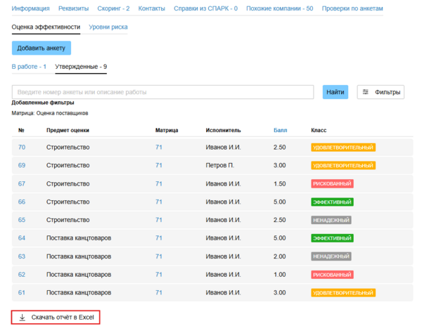The width and height of the screenshot is (422, 333).
Task: Open questionnaire number 70
Action: point(22,148)
